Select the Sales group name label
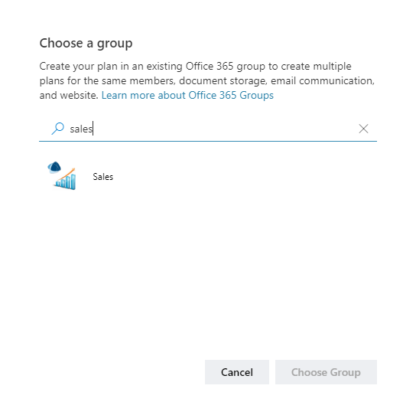416x415 pixels. point(103,177)
